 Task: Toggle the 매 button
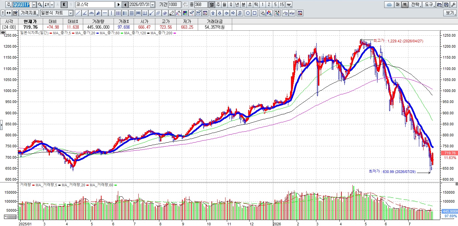coord(398,5)
